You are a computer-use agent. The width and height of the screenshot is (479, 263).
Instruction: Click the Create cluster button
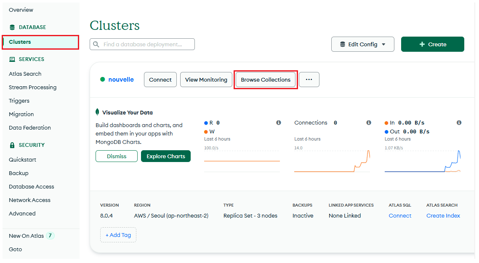433,44
